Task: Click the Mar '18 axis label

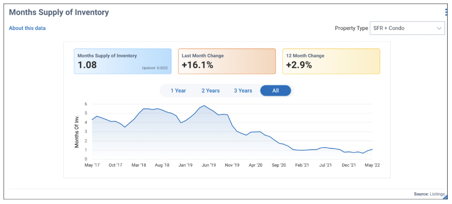Action: click(139, 165)
